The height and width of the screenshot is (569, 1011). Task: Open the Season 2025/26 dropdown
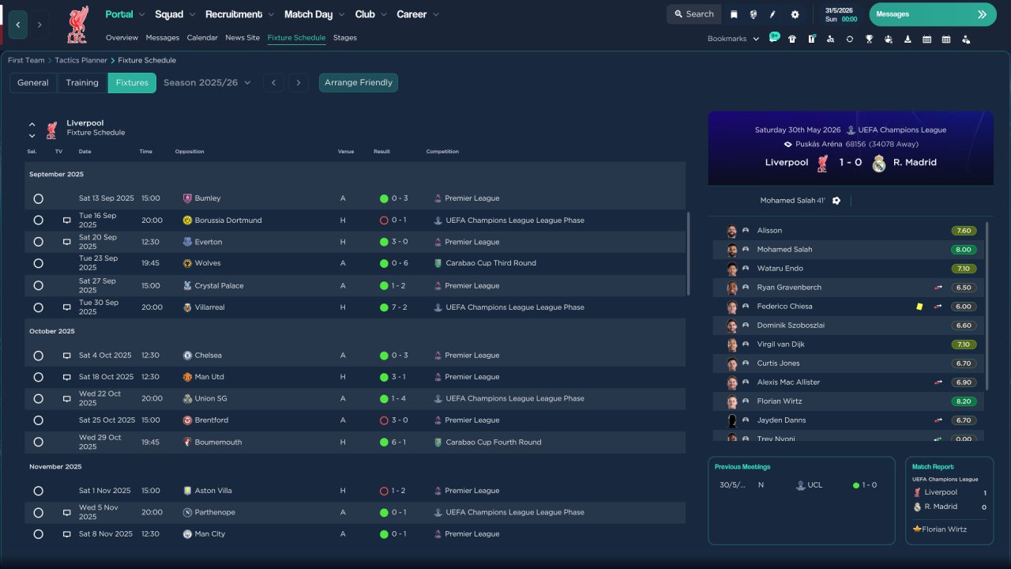coord(207,82)
